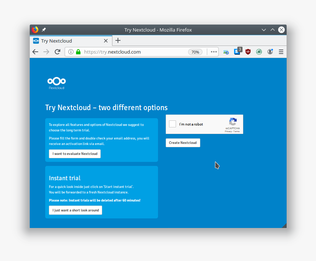This screenshot has width=316, height=261.
Task: Go back using the browser back arrow
Action: tap(35, 52)
